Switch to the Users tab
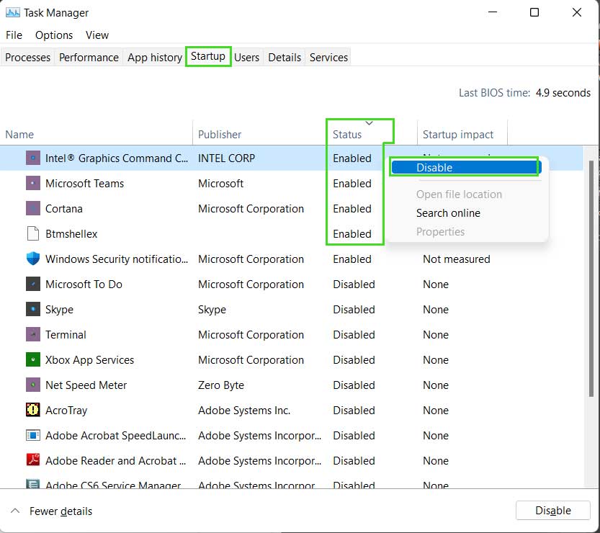This screenshot has height=533, width=600. pos(247,58)
